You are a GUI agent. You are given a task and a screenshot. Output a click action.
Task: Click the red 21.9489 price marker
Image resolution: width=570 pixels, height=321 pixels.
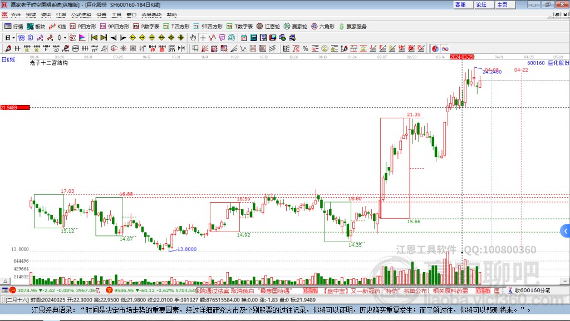15,107
